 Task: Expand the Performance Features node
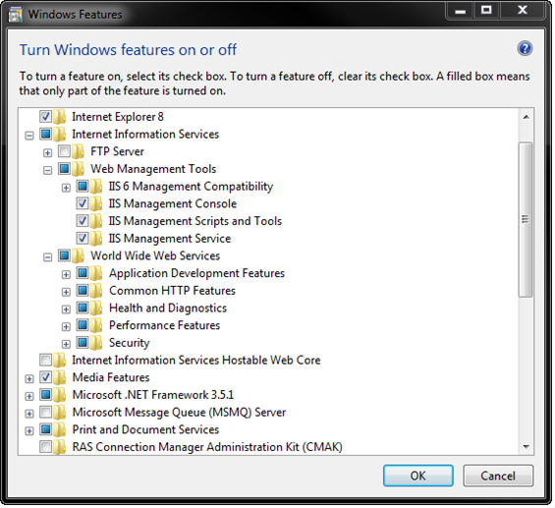pos(66,326)
